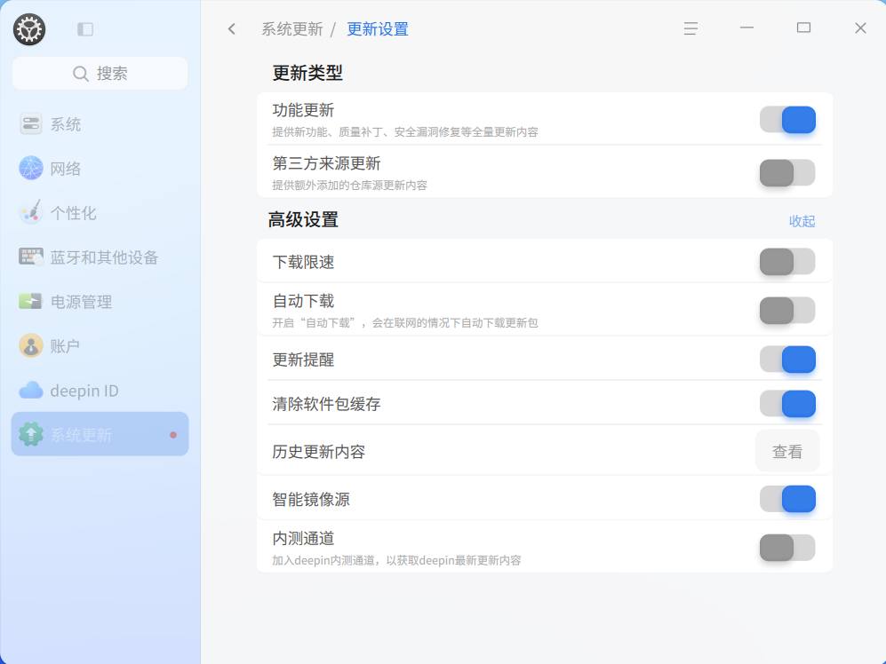Collapse advanced settings via 收起
This screenshot has height=664, width=886.
click(802, 221)
